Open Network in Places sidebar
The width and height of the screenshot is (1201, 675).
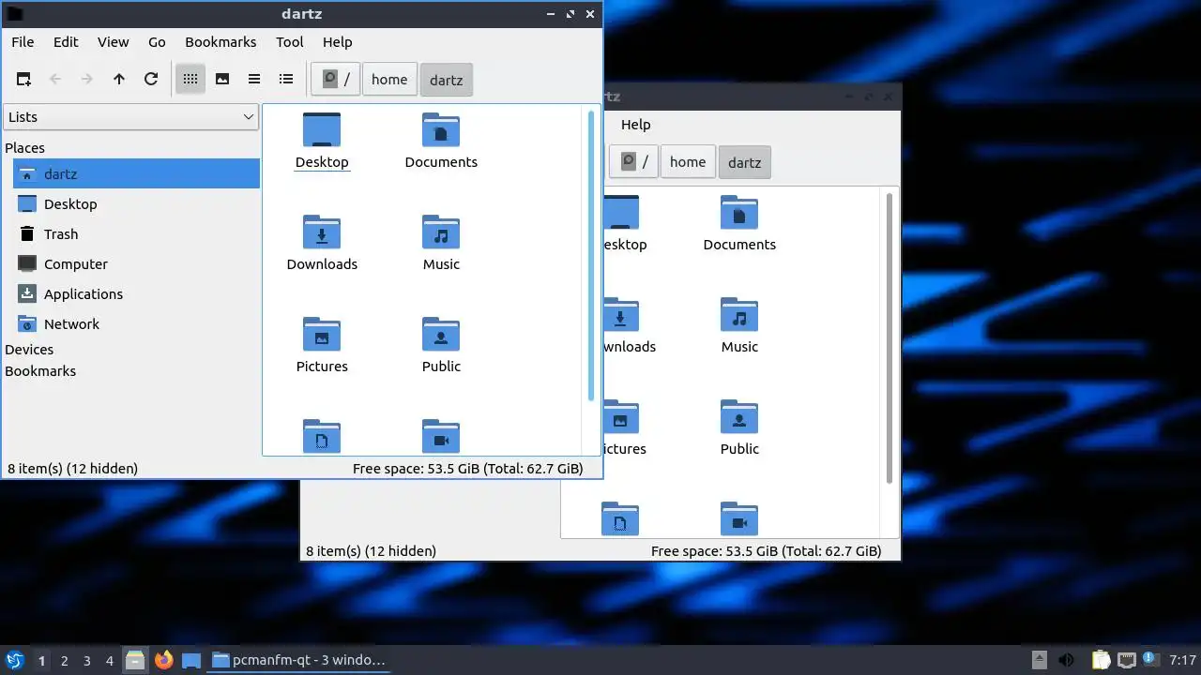[136, 324]
